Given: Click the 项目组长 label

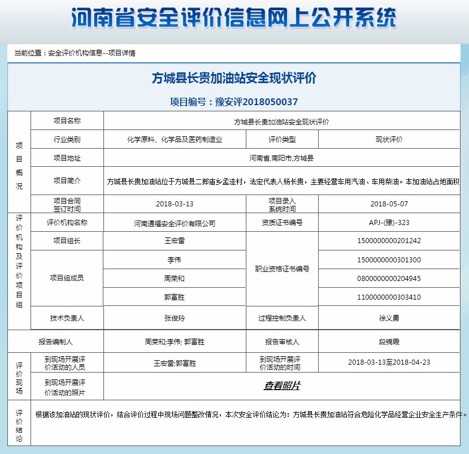Looking at the screenshot, I should tap(67, 241).
